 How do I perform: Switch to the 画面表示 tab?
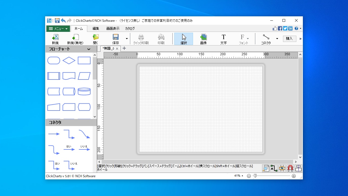pos(113,29)
